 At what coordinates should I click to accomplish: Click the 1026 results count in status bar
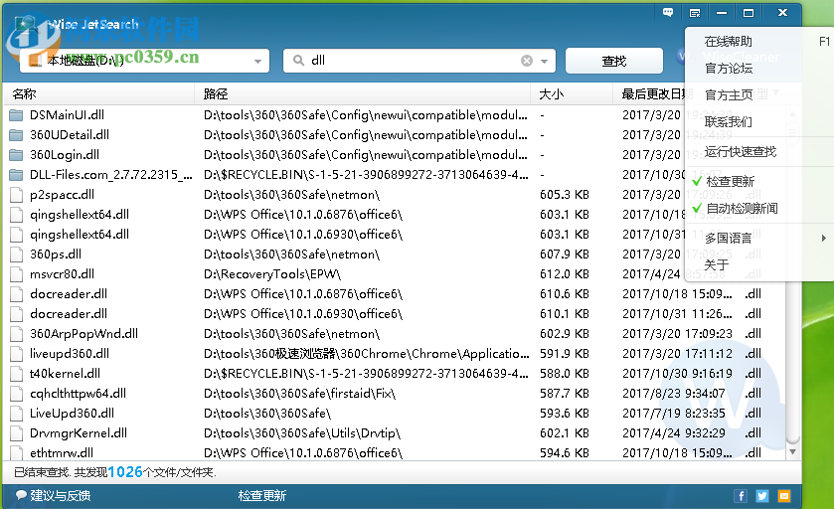125,472
